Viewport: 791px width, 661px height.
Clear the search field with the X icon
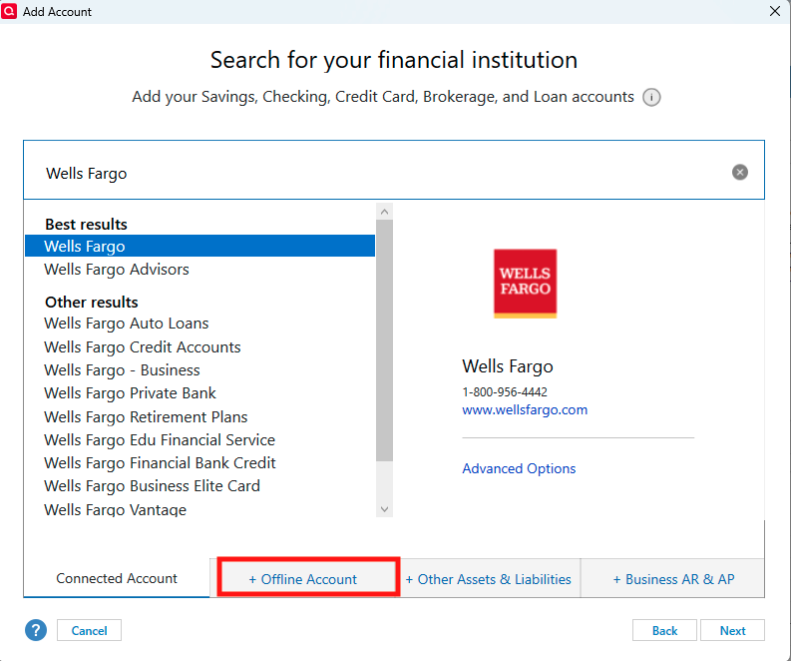(739, 172)
